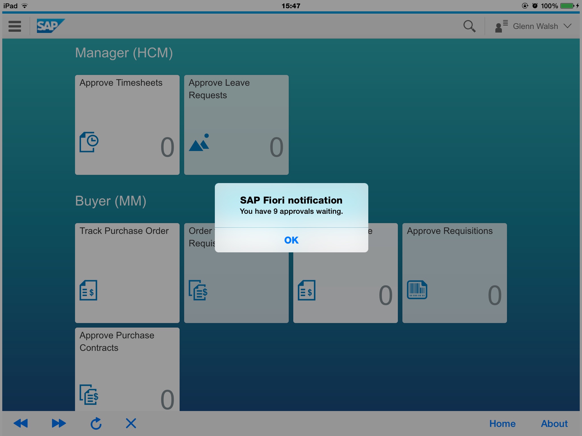This screenshot has width=582, height=436.
Task: Expand the Glenn Walsh dropdown chevron
Action: [x=568, y=26]
